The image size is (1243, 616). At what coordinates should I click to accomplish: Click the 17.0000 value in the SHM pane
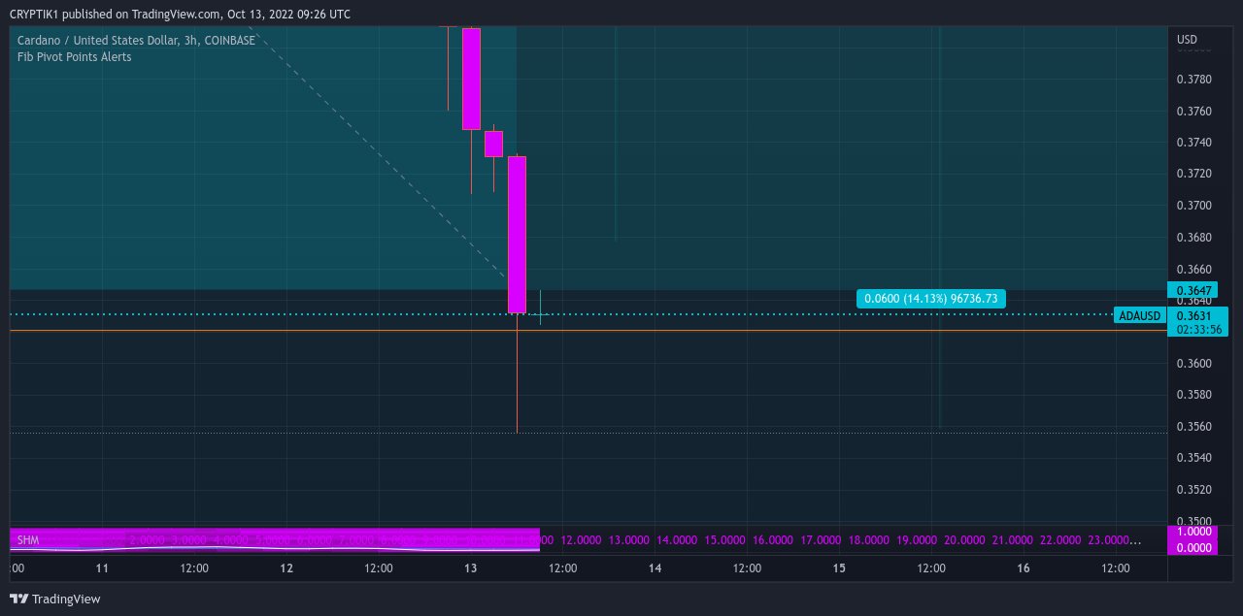coord(821,539)
